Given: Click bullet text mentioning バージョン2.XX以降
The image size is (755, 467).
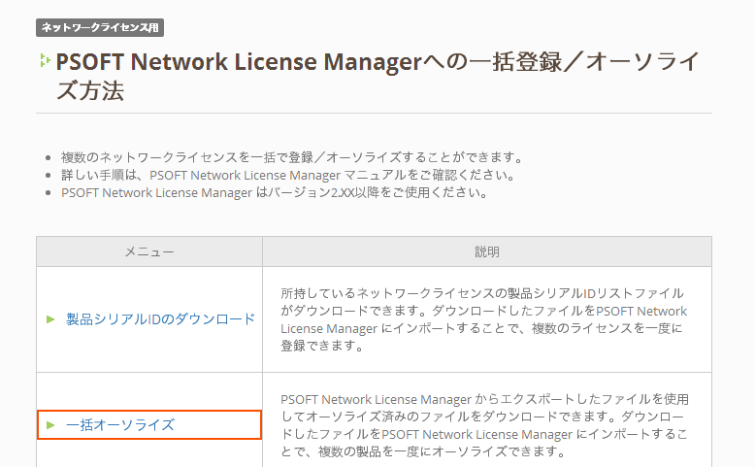Looking at the screenshot, I should [x=274, y=192].
